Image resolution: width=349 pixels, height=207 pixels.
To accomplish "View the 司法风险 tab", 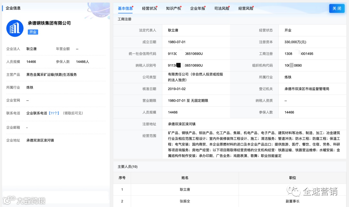I will point(222,8).
